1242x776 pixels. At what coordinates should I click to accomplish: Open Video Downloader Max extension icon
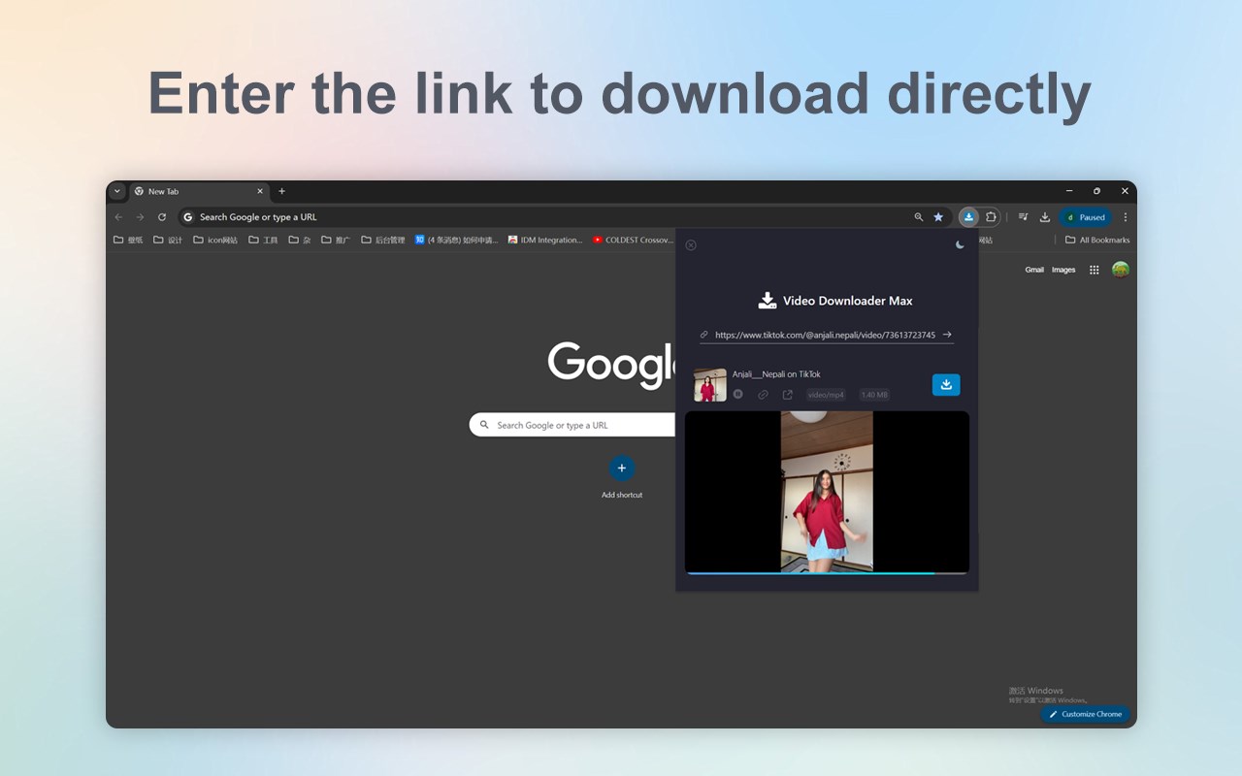[x=968, y=217]
